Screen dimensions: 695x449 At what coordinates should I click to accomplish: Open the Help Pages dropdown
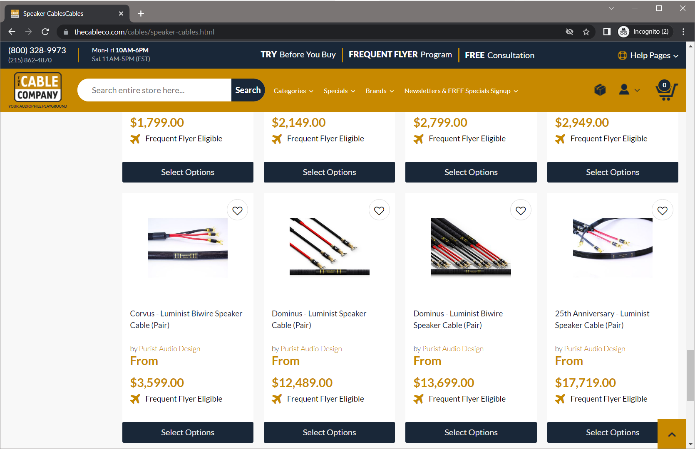tap(648, 55)
